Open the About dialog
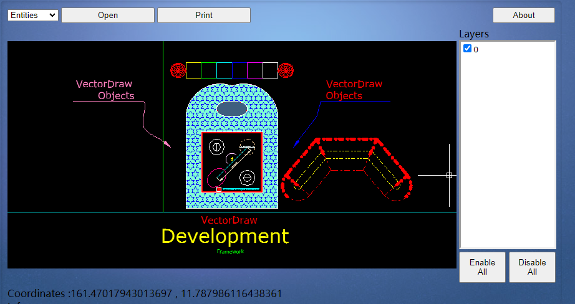The image size is (575, 304). (x=524, y=15)
